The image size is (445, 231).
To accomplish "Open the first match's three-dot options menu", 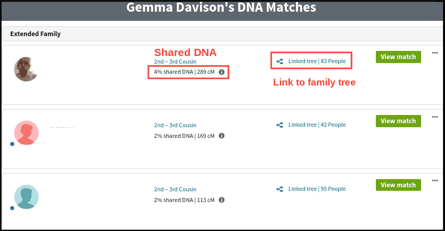I will click(435, 52).
